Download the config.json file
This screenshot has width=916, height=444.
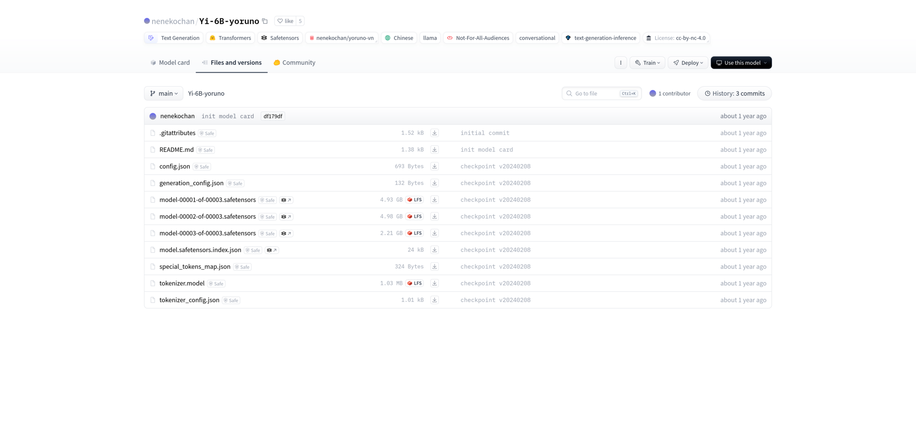coord(434,167)
